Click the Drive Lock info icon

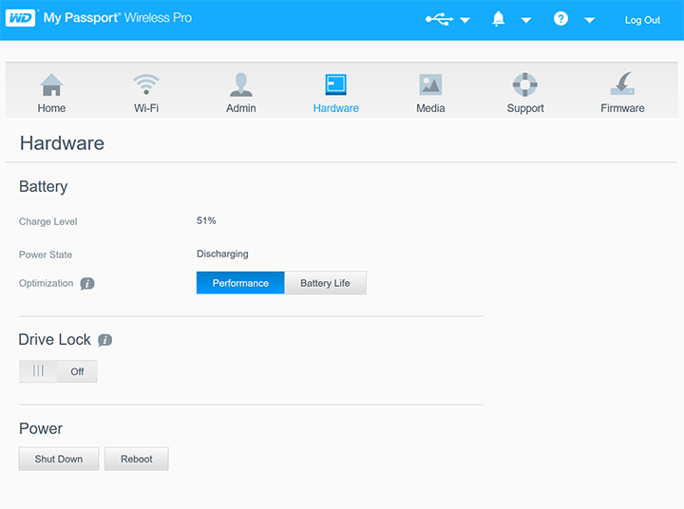pyautogui.click(x=105, y=340)
